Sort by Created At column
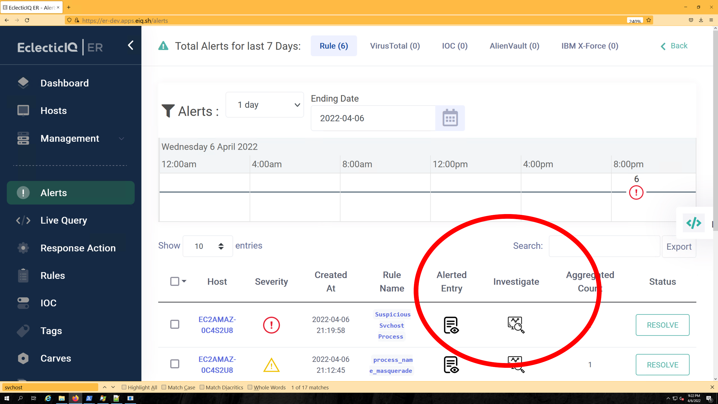The image size is (718, 404). point(331,281)
